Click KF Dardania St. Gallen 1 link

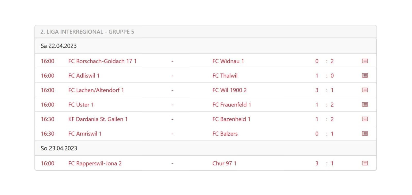coord(98,119)
